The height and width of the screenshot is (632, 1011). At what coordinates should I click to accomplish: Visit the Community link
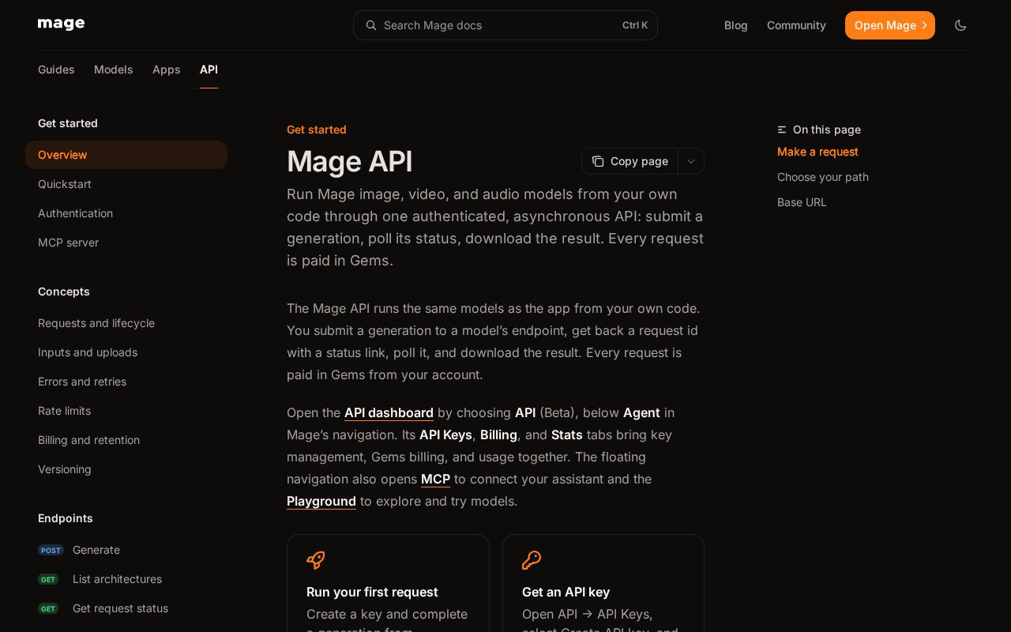796,25
